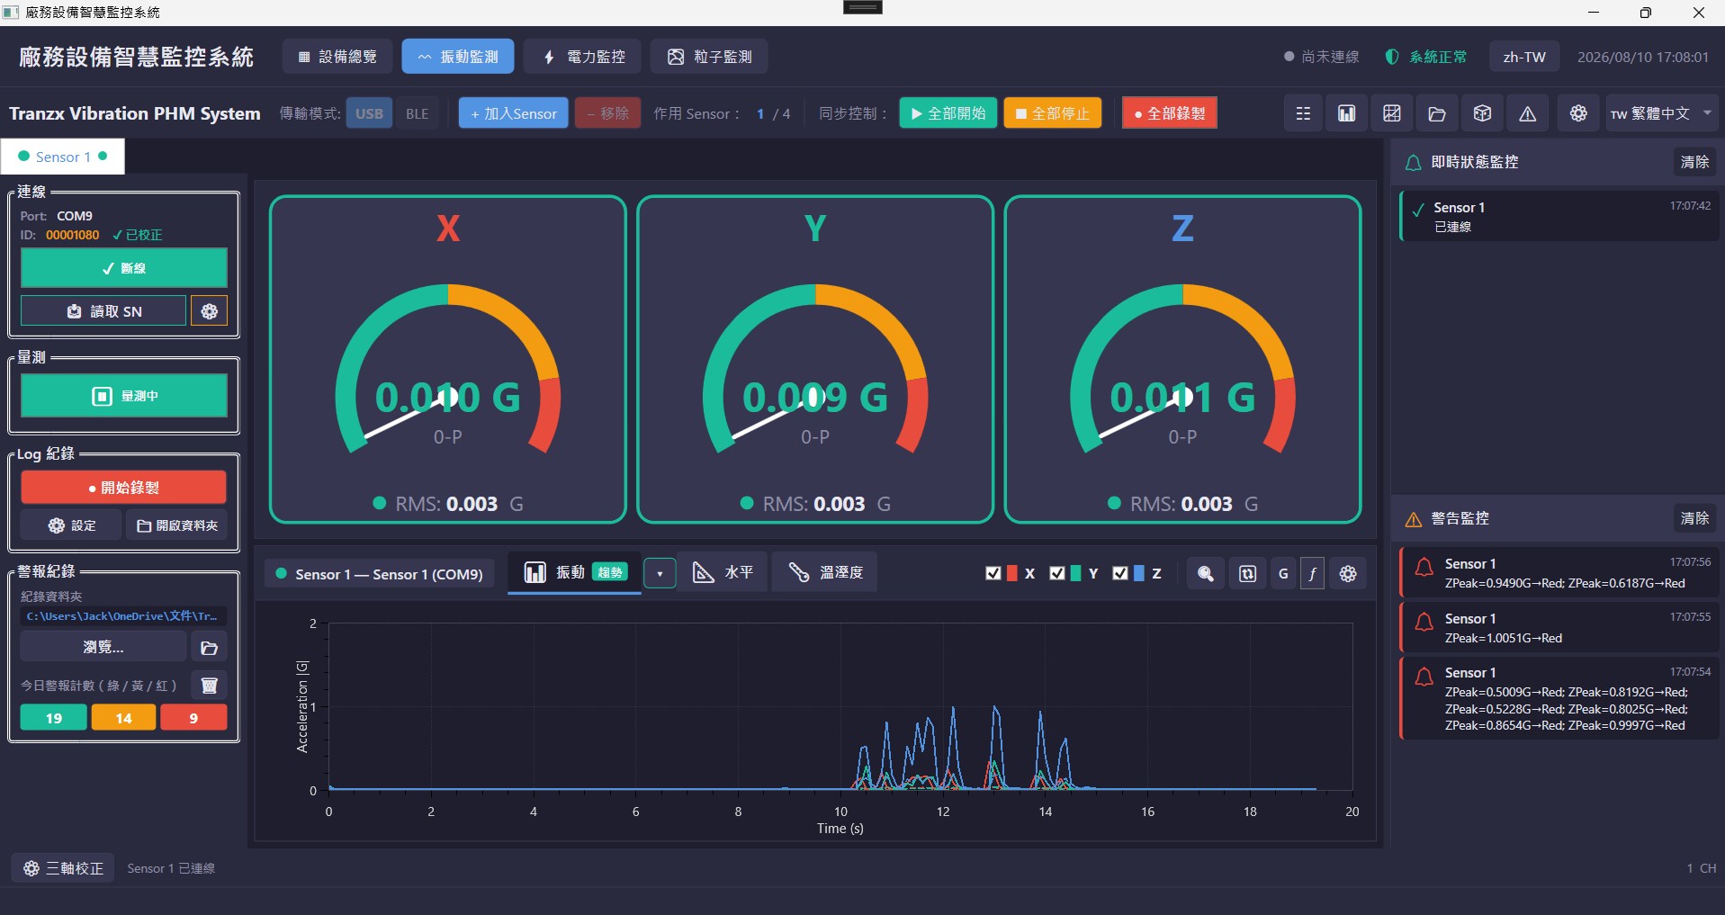1725x915 pixels.
Task: Switch transmission mode to BLE
Action: click(x=418, y=113)
